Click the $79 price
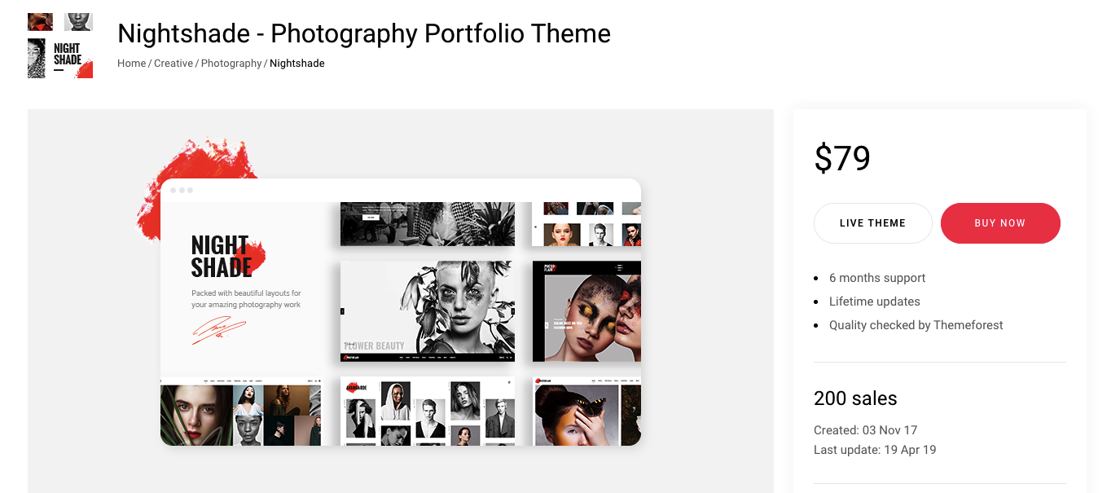The width and height of the screenshot is (1120, 493). click(x=842, y=158)
